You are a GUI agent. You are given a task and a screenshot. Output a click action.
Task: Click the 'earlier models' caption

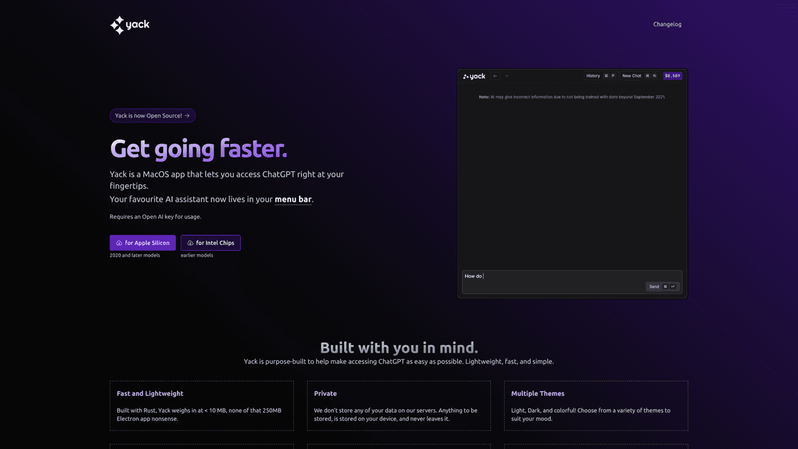[197, 255]
